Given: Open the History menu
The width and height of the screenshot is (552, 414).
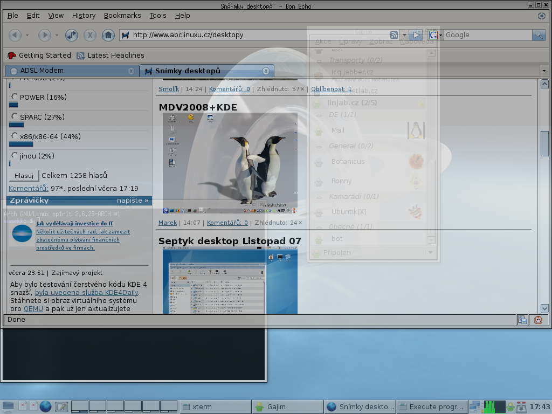Looking at the screenshot, I should [x=84, y=16].
